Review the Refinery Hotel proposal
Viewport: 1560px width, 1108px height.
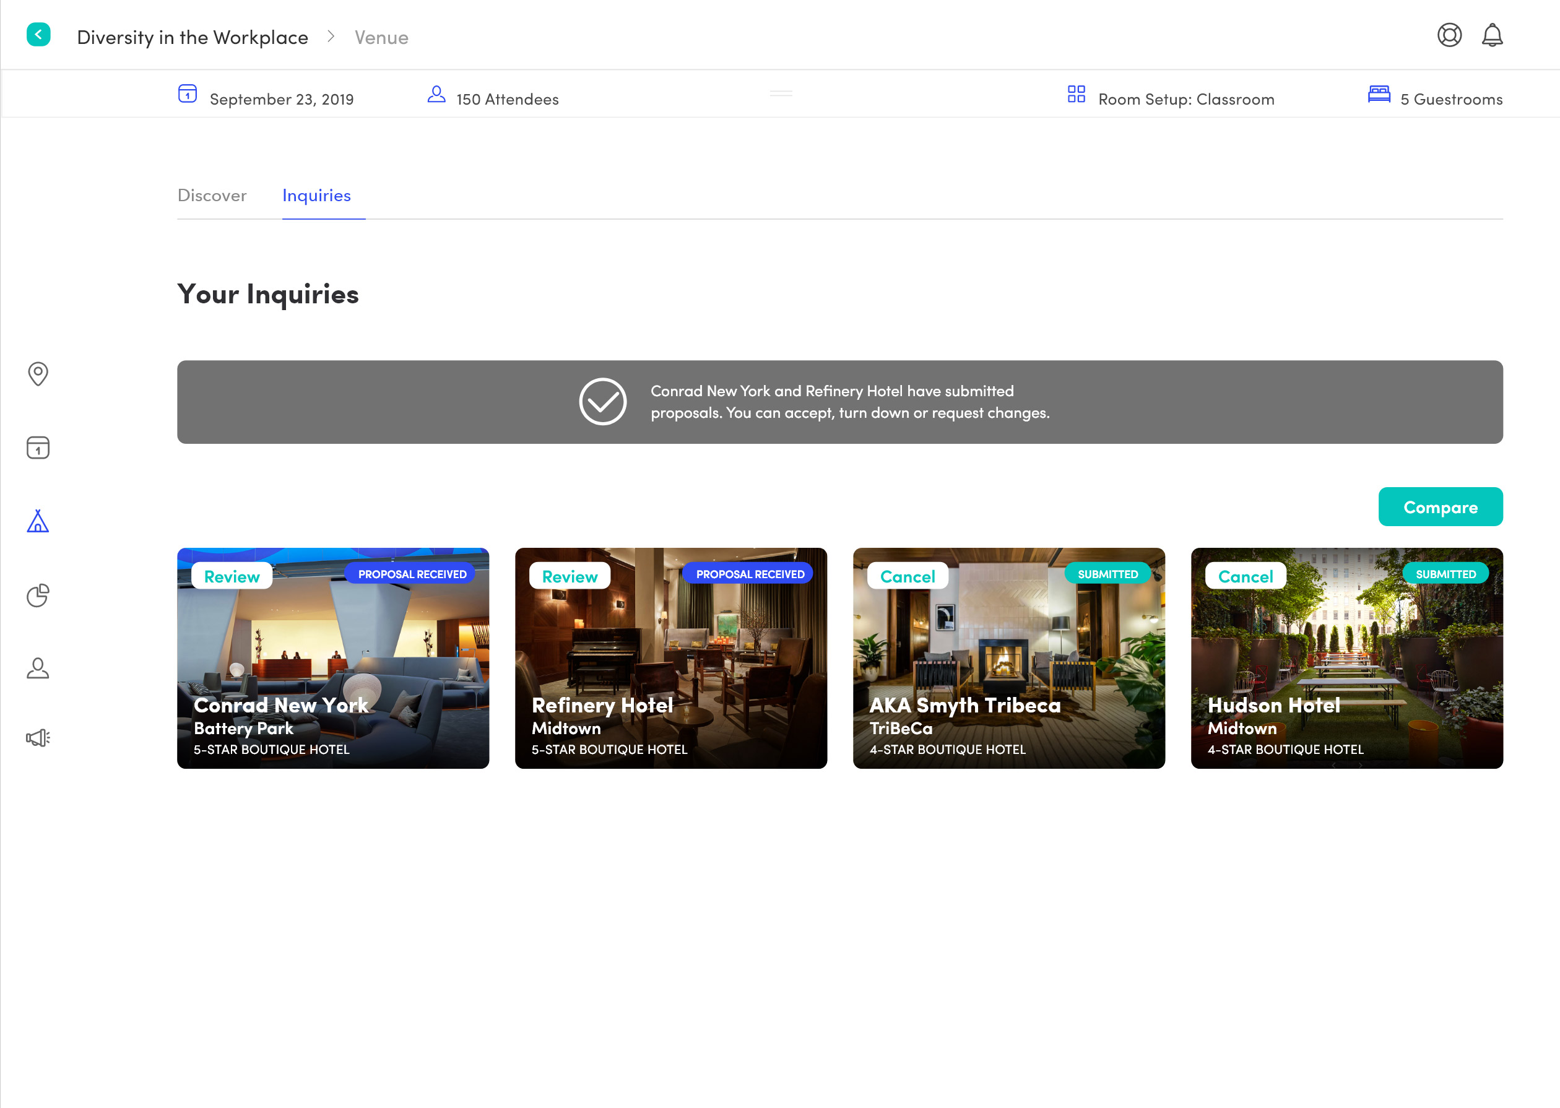click(570, 576)
